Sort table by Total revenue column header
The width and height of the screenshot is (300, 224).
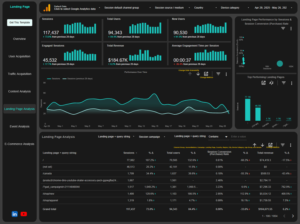(265, 153)
